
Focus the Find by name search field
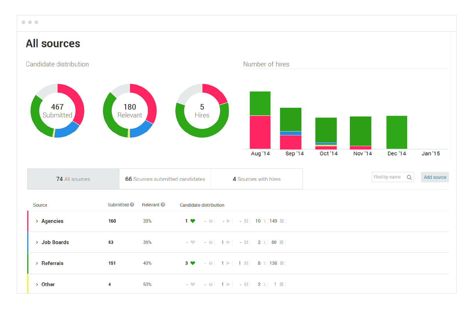point(388,177)
